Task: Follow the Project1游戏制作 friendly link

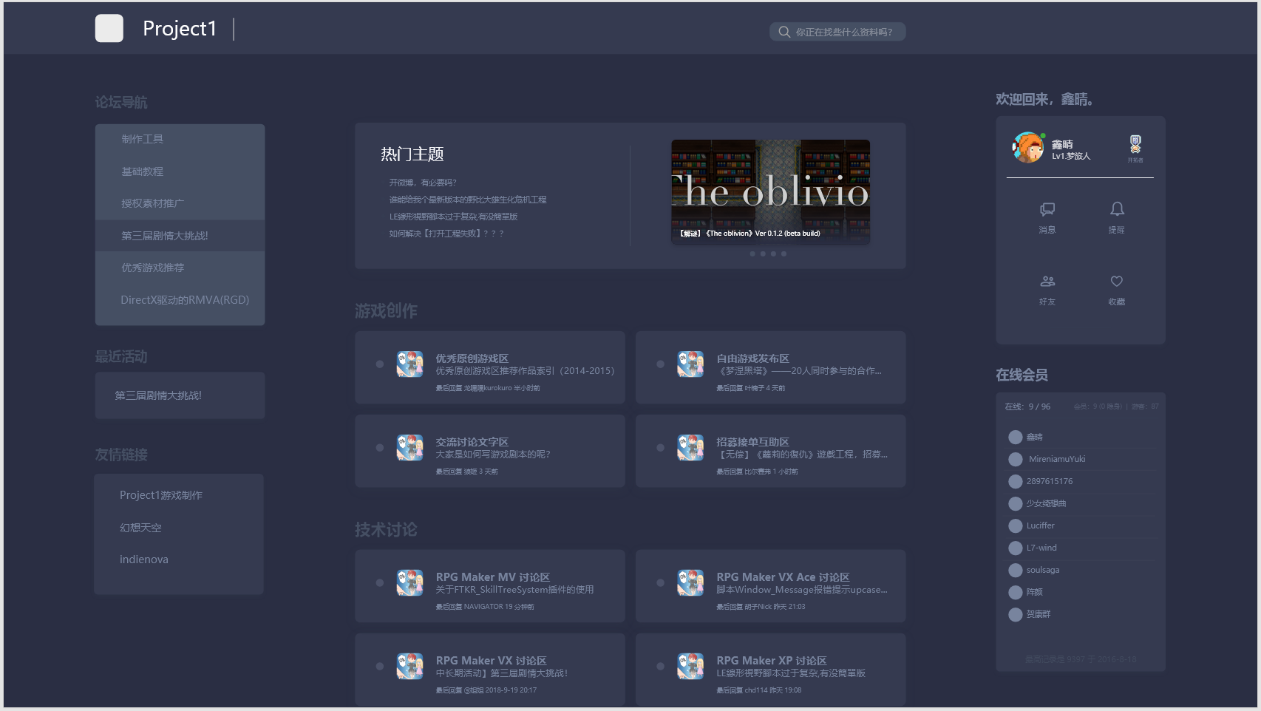Action: (x=161, y=495)
